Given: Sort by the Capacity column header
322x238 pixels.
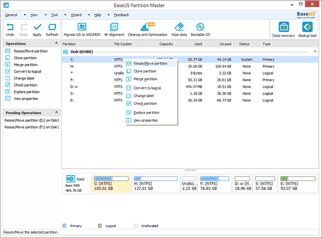Looking at the screenshot, I should coord(160,44).
